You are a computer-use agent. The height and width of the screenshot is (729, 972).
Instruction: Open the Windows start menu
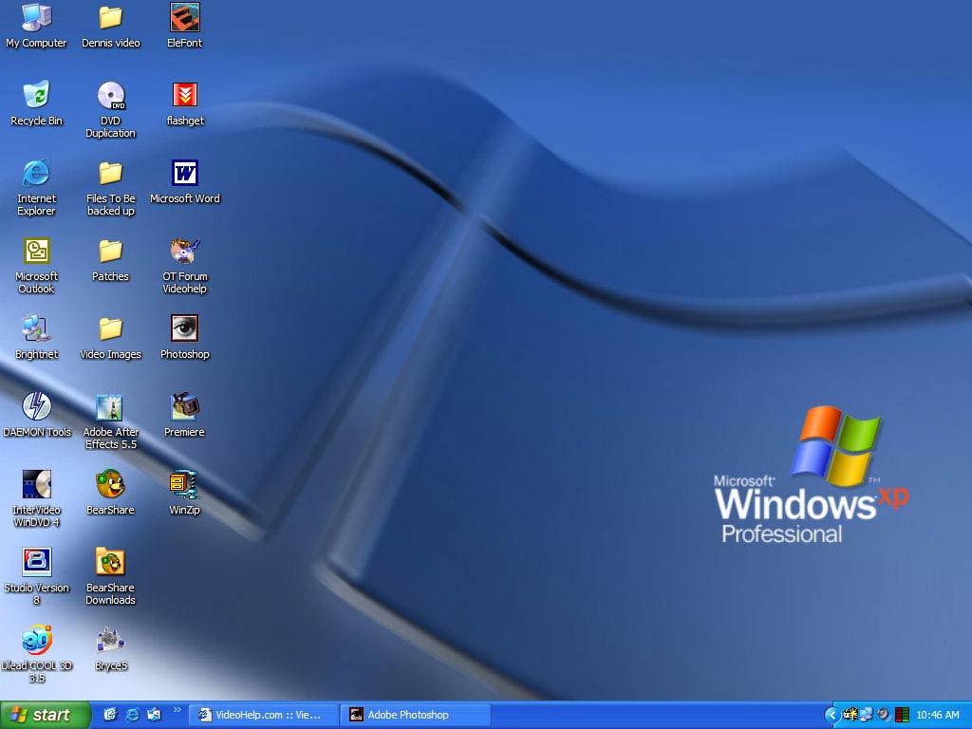[45, 715]
